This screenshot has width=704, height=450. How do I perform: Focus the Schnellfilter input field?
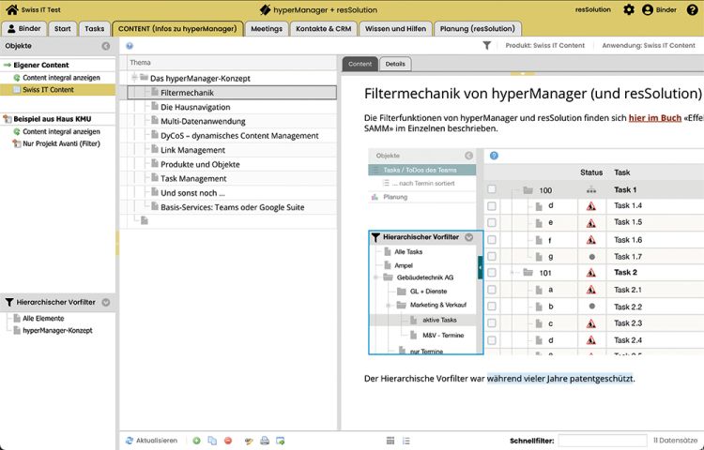point(603,441)
